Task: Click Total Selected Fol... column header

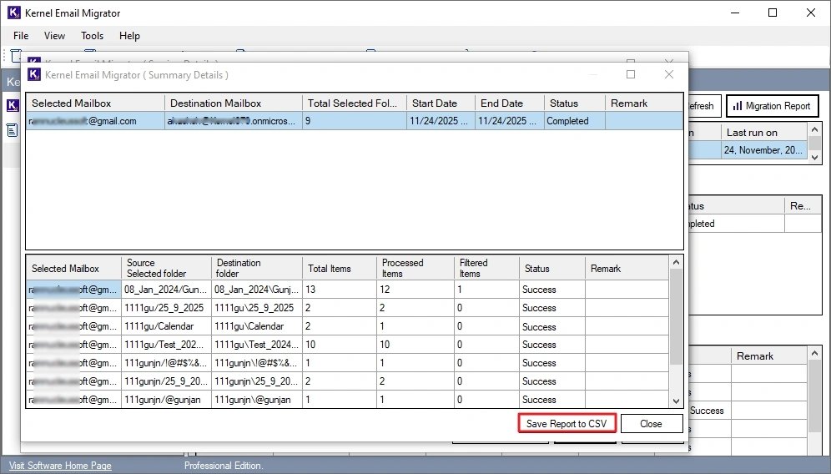Action: pos(355,103)
